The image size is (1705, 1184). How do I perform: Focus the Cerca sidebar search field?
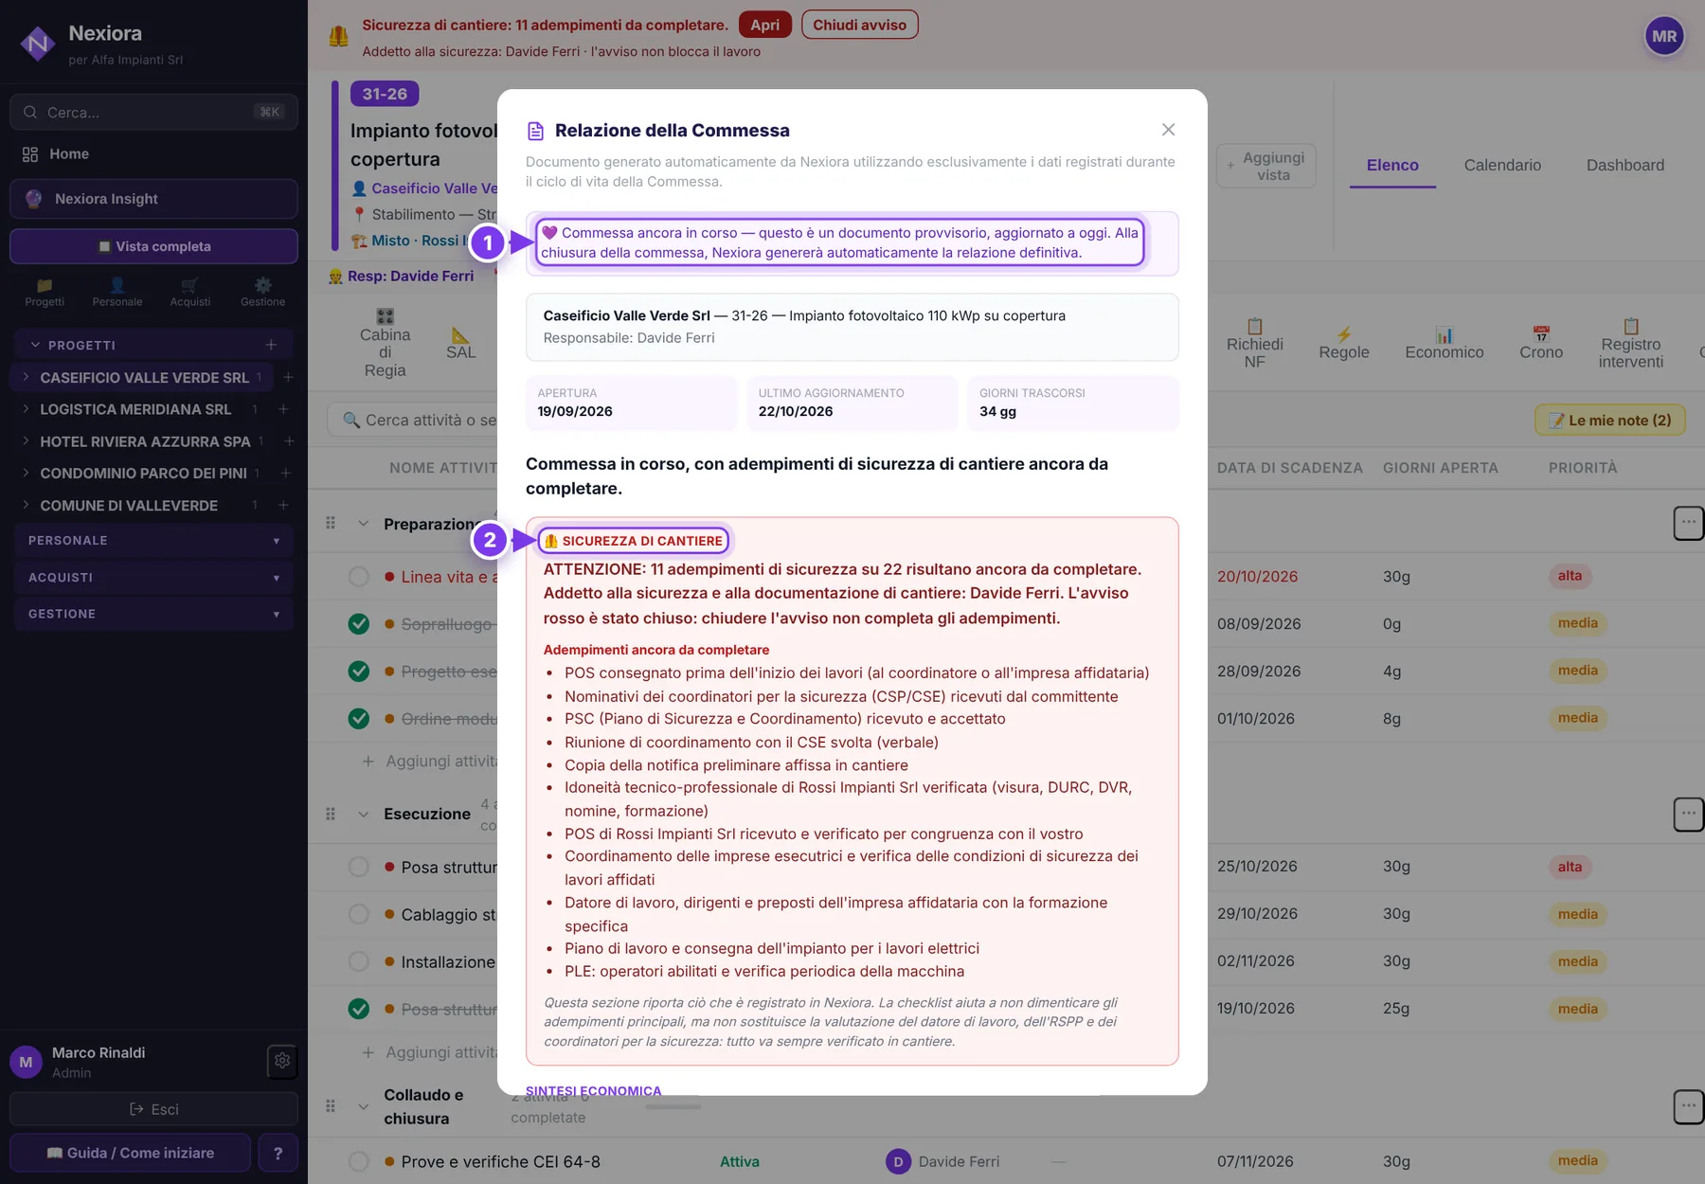[x=153, y=112]
